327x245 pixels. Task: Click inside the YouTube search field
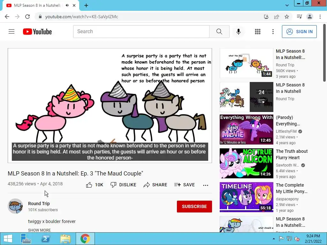[x=141, y=32]
